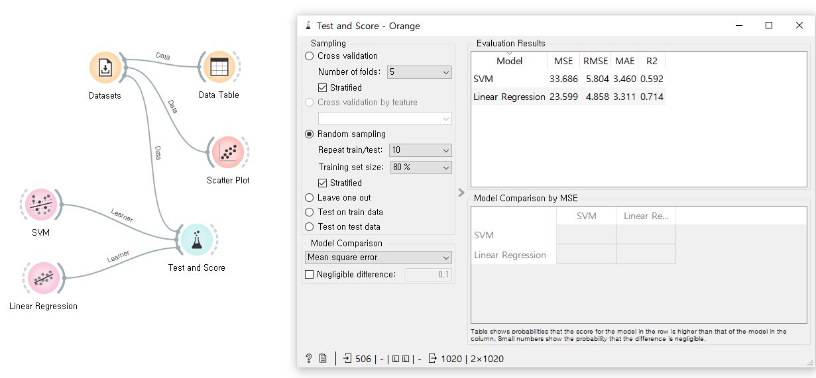Select the Scatter Plot widget icon
This screenshot has width=816, height=378.
(228, 153)
